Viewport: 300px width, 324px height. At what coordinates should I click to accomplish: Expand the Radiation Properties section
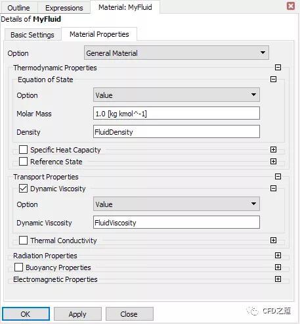pos(278,255)
